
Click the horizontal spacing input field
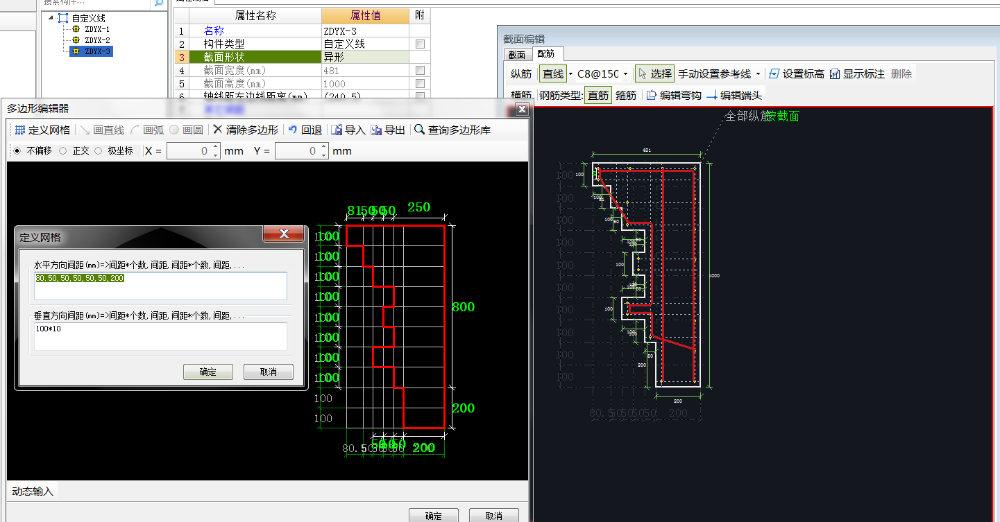[x=160, y=286]
